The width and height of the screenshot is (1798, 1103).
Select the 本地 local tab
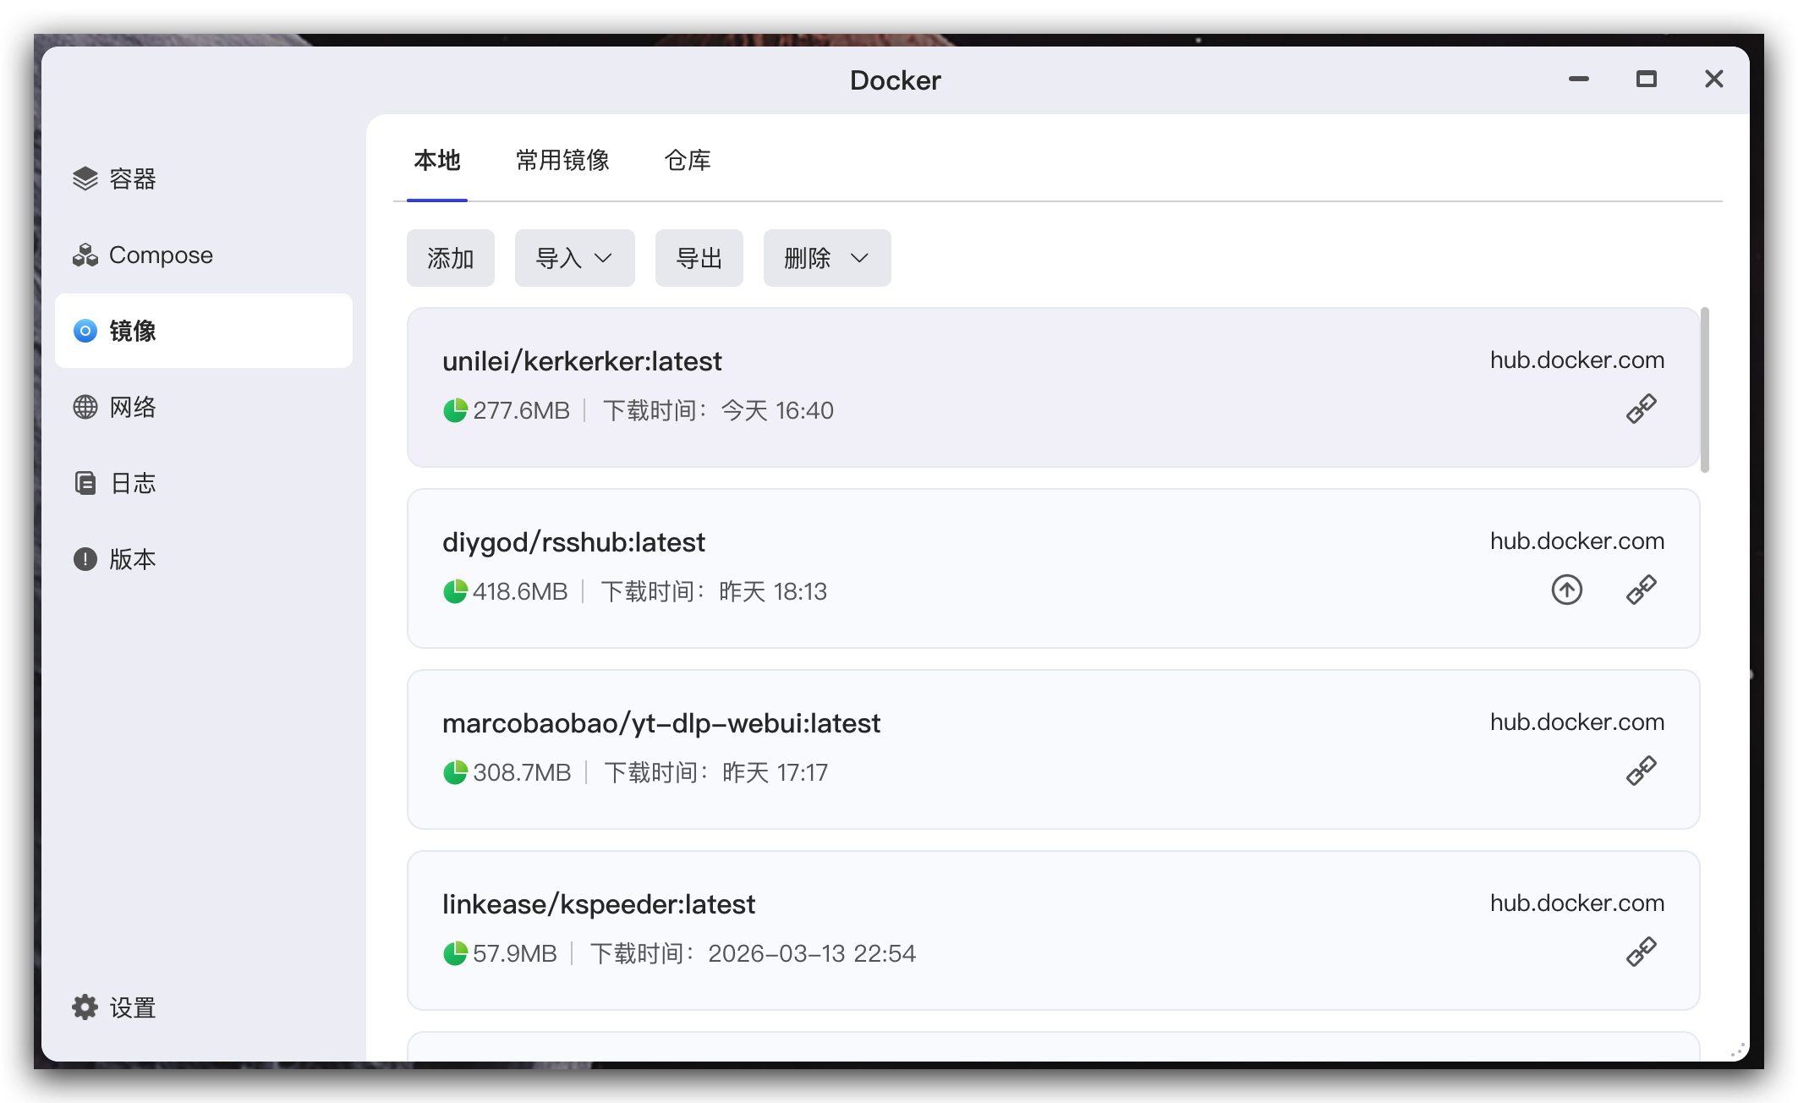coord(437,160)
